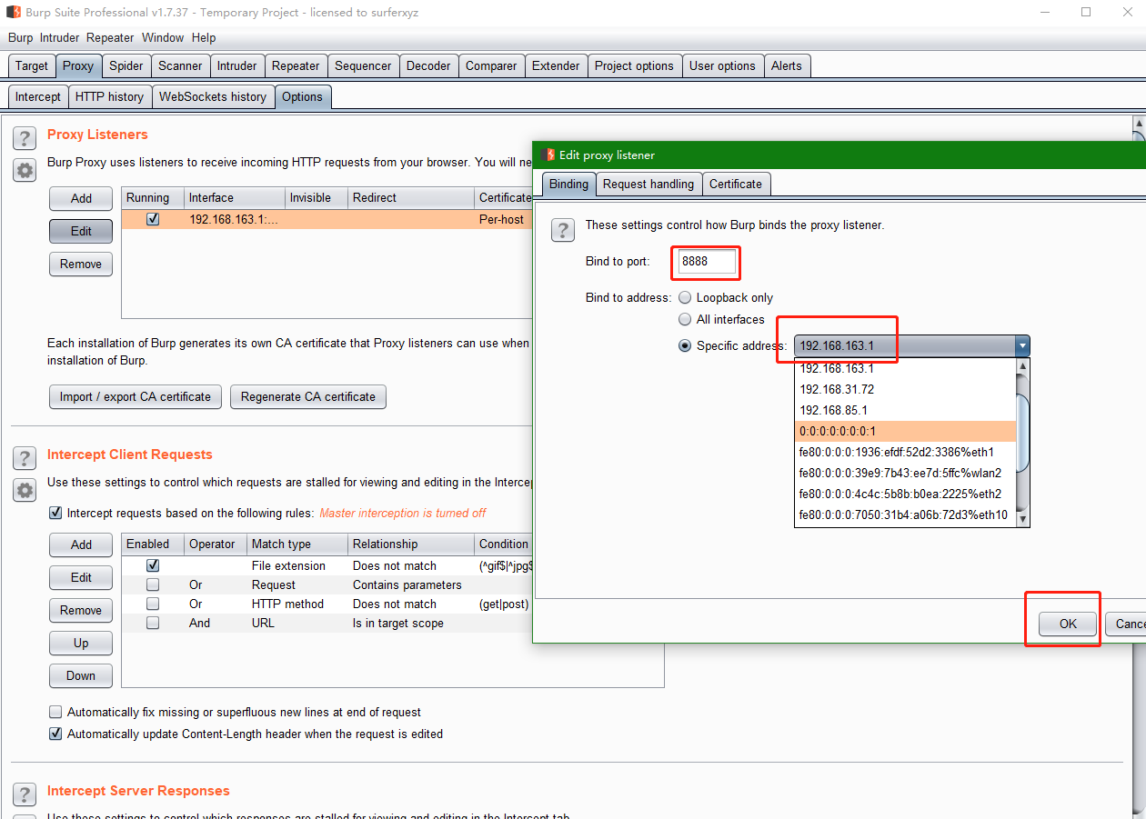Viewport: 1146px width, 819px height.
Task: Open the Window menu
Action: click(x=163, y=37)
